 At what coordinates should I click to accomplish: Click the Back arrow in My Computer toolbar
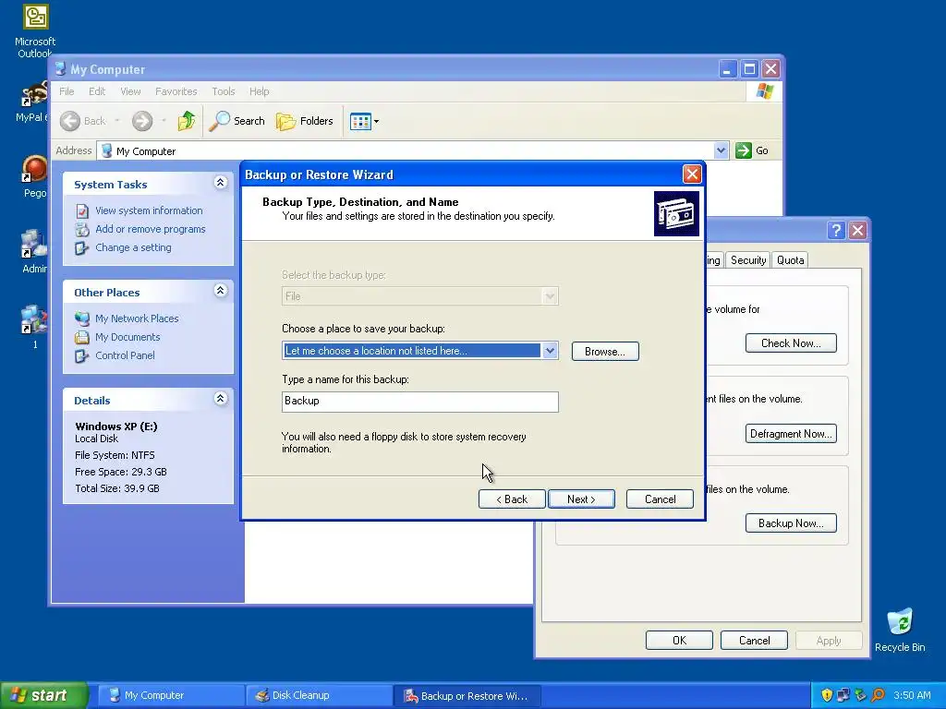[70, 121]
